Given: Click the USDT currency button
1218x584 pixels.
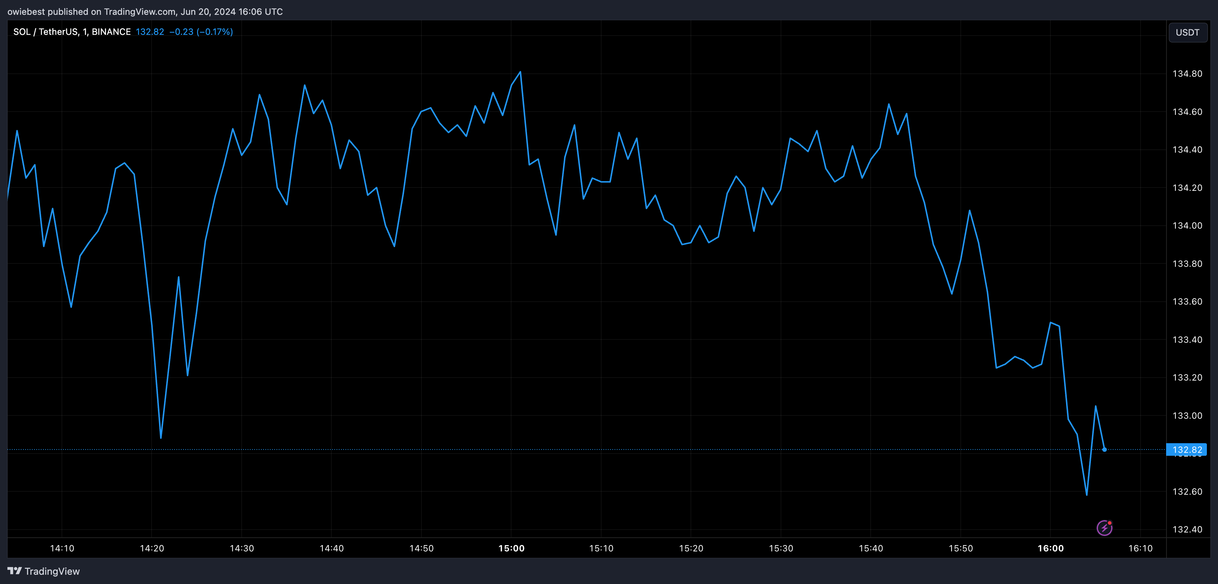Looking at the screenshot, I should pyautogui.click(x=1187, y=33).
